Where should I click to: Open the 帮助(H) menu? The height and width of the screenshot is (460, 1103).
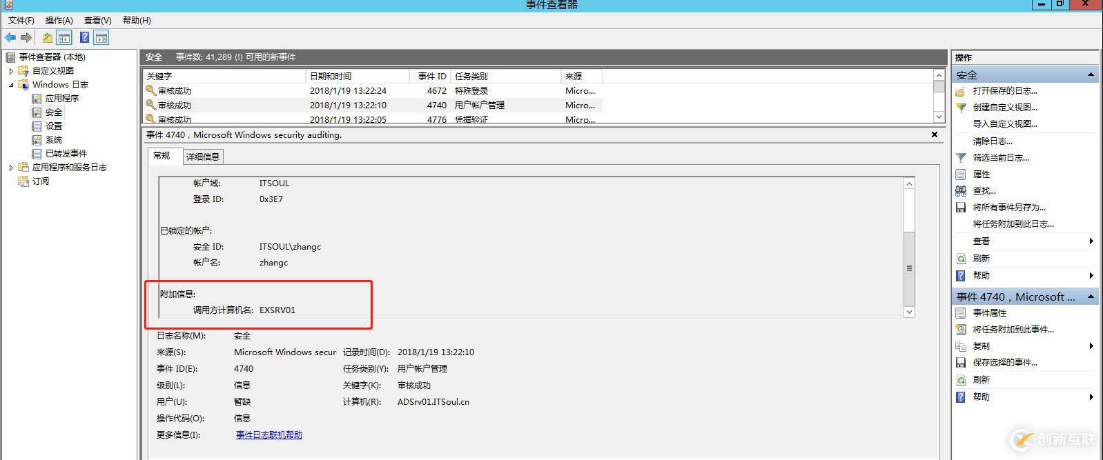137,21
